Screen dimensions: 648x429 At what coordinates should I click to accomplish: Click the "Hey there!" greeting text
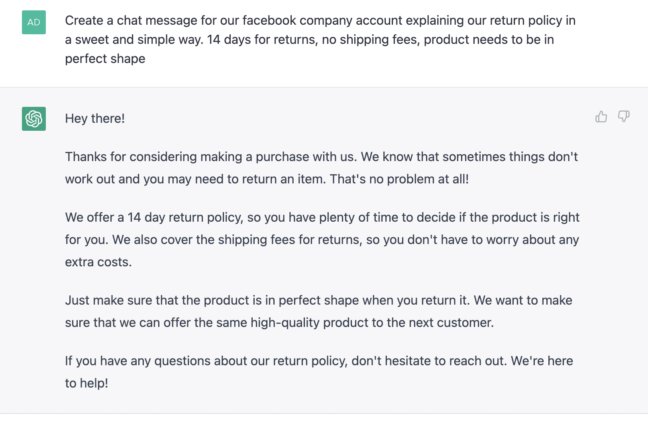click(95, 118)
